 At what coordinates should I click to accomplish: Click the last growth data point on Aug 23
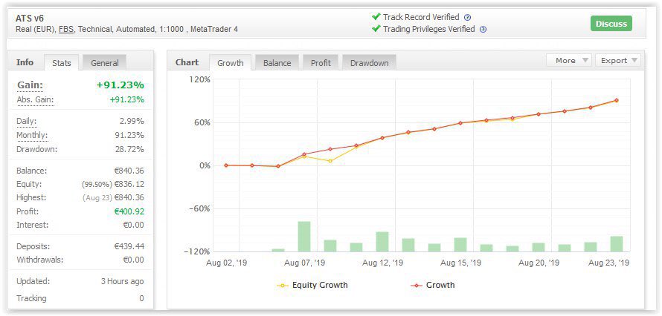pyautogui.click(x=617, y=100)
